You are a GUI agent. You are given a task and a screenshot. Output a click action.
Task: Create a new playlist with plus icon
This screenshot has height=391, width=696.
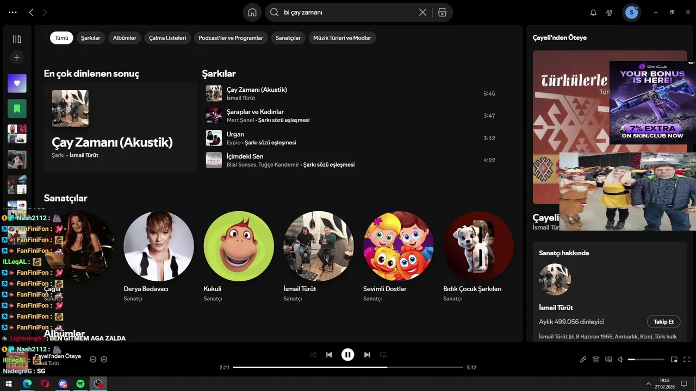[17, 57]
